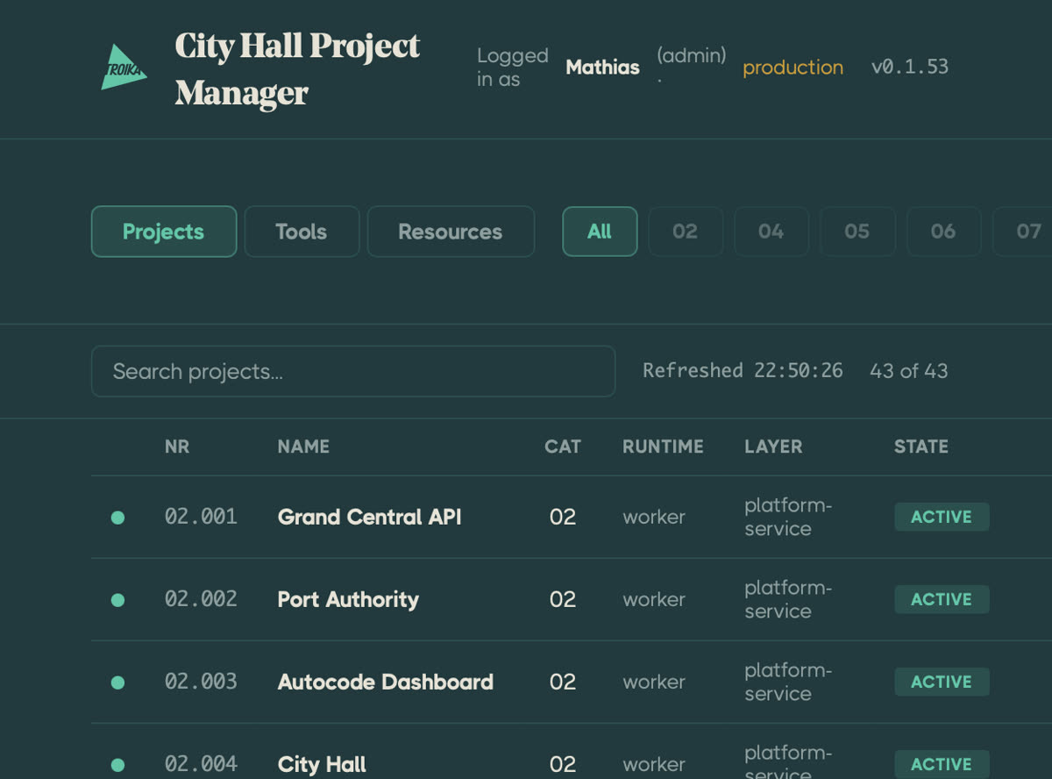The image size is (1052, 779).
Task: Click platform-service layer in Port Authority row
Action: [788, 599]
